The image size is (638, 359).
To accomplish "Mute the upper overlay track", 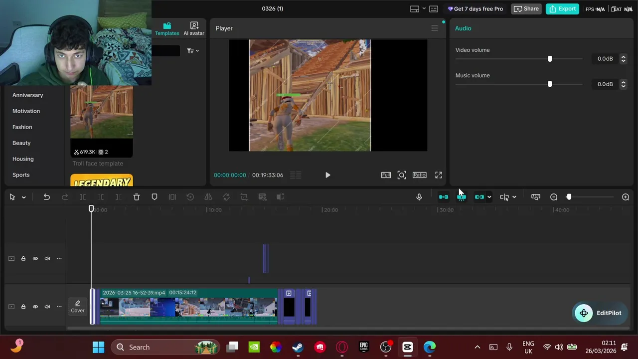I will click(x=47, y=258).
